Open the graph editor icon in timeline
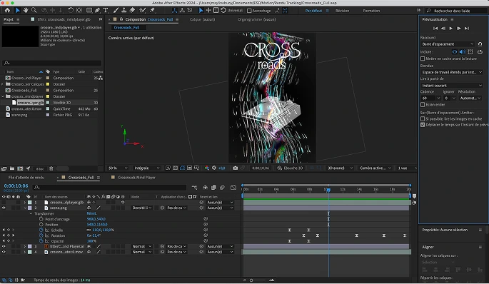This screenshot has height=284, width=489. [233, 188]
